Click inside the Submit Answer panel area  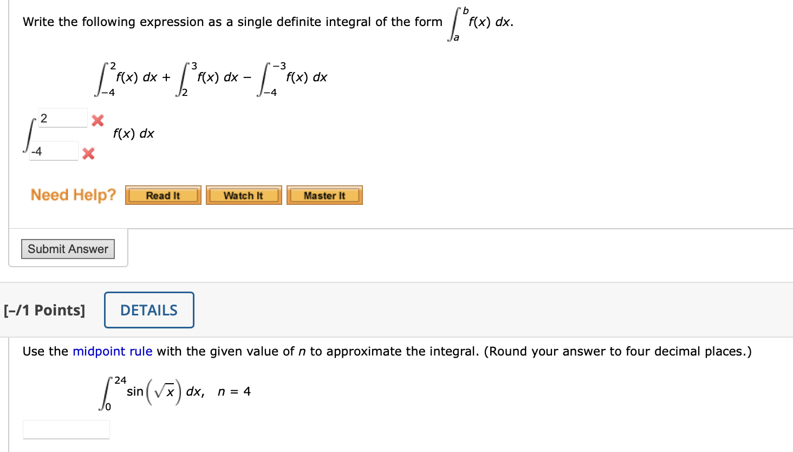point(67,249)
